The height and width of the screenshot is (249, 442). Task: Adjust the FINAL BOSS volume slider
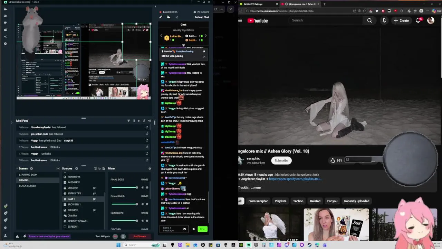click(x=124, y=187)
